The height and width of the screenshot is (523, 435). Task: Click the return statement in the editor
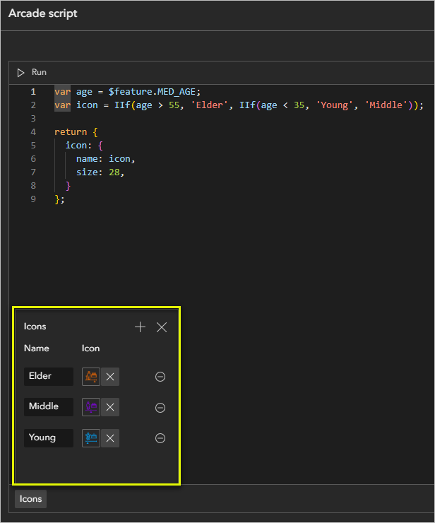click(71, 132)
